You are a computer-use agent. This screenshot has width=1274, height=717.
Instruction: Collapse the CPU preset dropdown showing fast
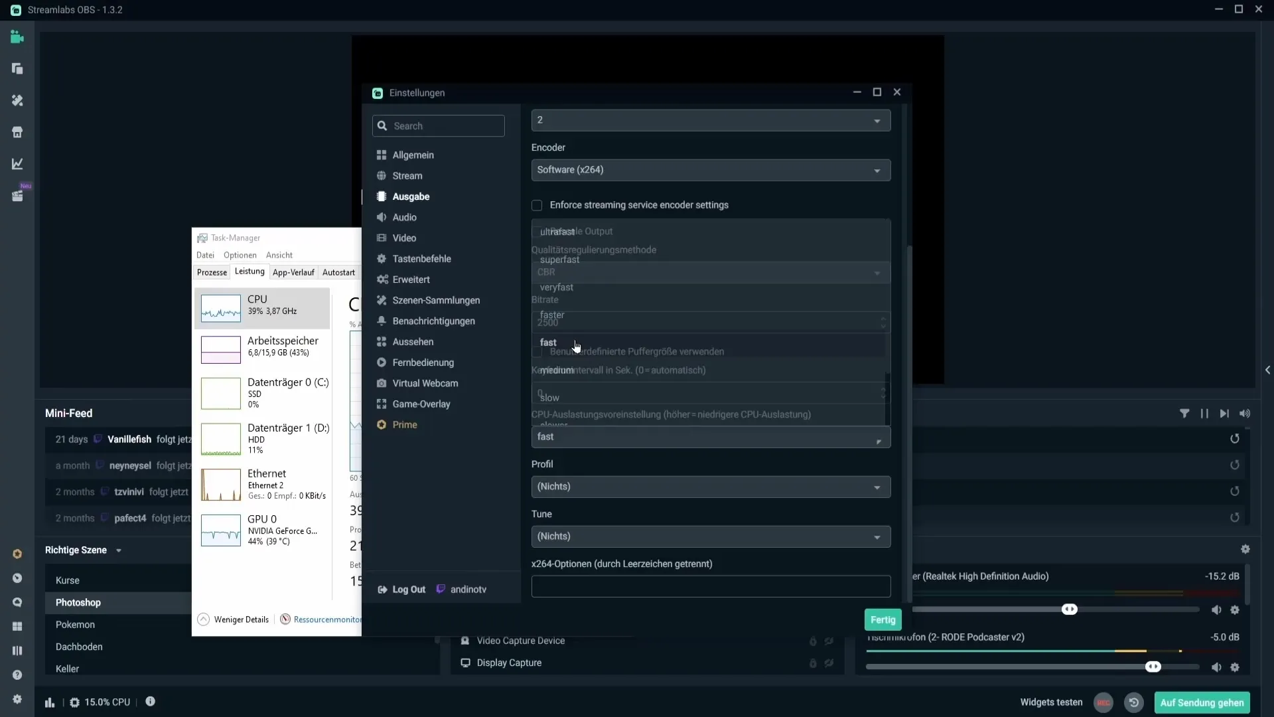(711, 437)
